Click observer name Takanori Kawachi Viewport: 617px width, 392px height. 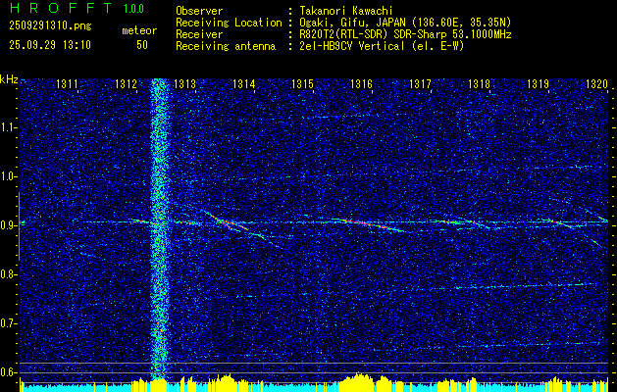345,11
